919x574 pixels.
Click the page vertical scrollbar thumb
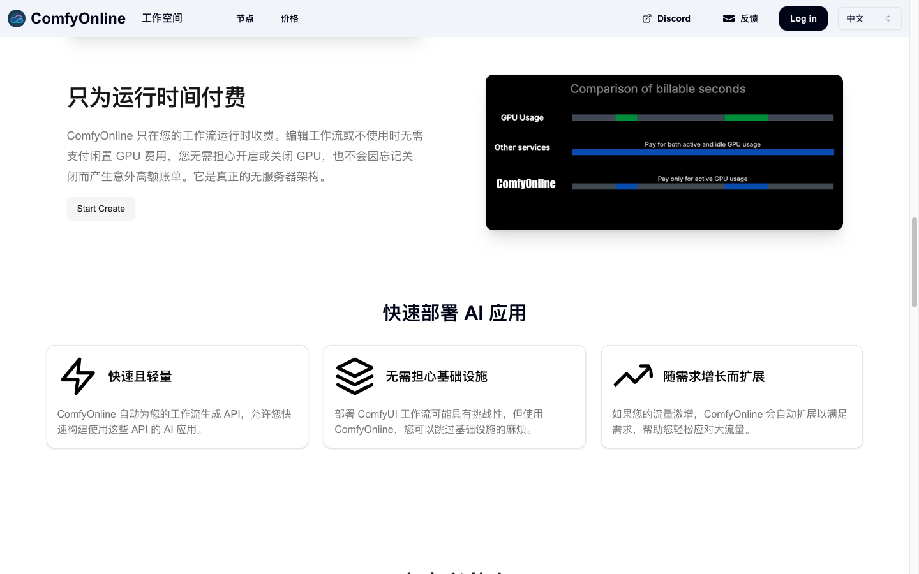(x=915, y=263)
